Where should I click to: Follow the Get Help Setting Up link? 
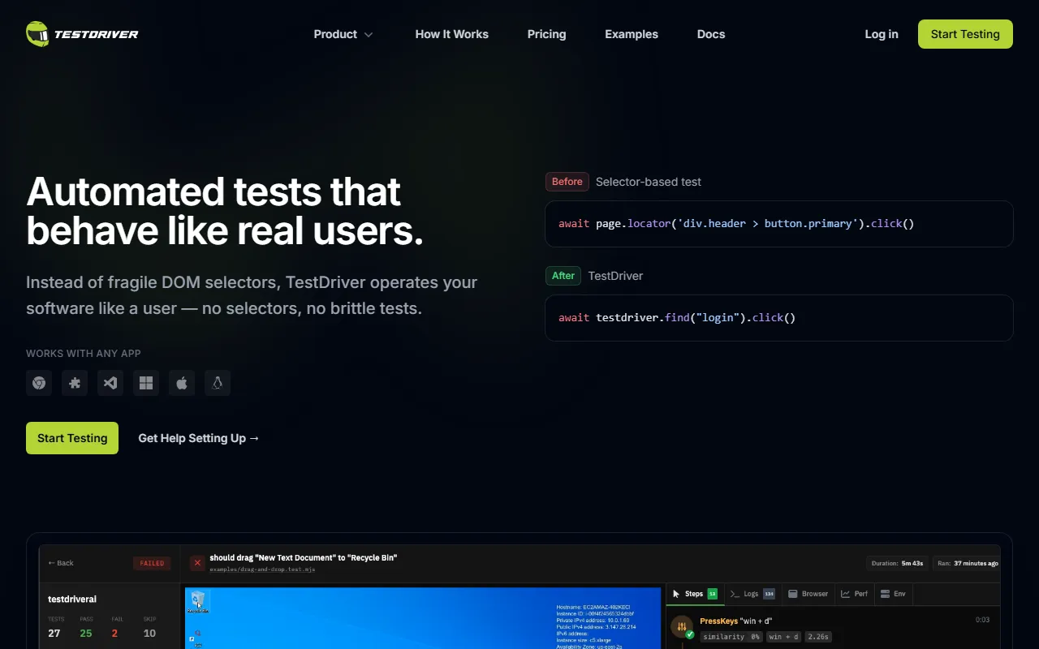point(199,438)
